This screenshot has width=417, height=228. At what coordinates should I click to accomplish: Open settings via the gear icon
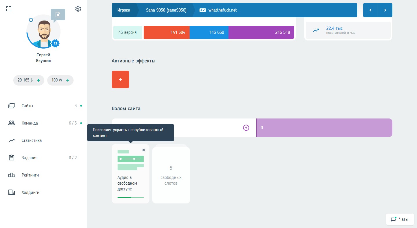tap(78, 9)
